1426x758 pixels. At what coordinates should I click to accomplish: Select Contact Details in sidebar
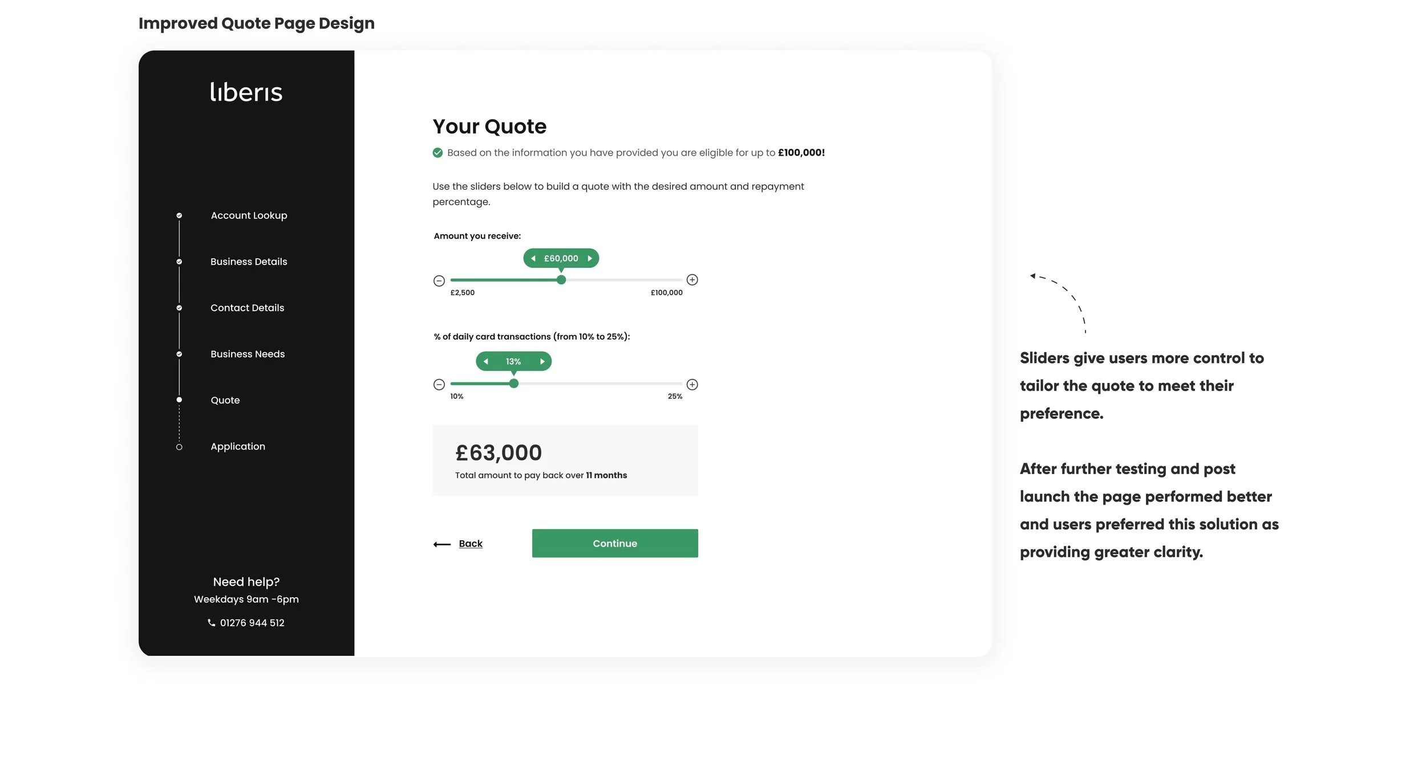click(247, 308)
